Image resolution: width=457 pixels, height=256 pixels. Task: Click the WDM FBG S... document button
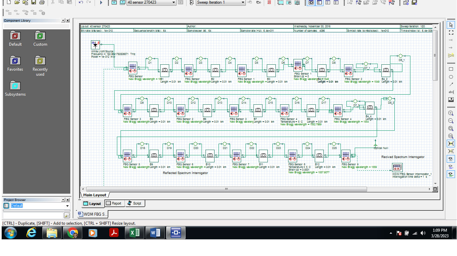[x=93, y=214]
